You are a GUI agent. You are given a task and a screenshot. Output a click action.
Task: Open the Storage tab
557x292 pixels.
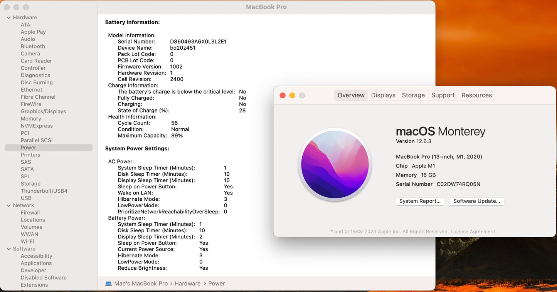413,95
